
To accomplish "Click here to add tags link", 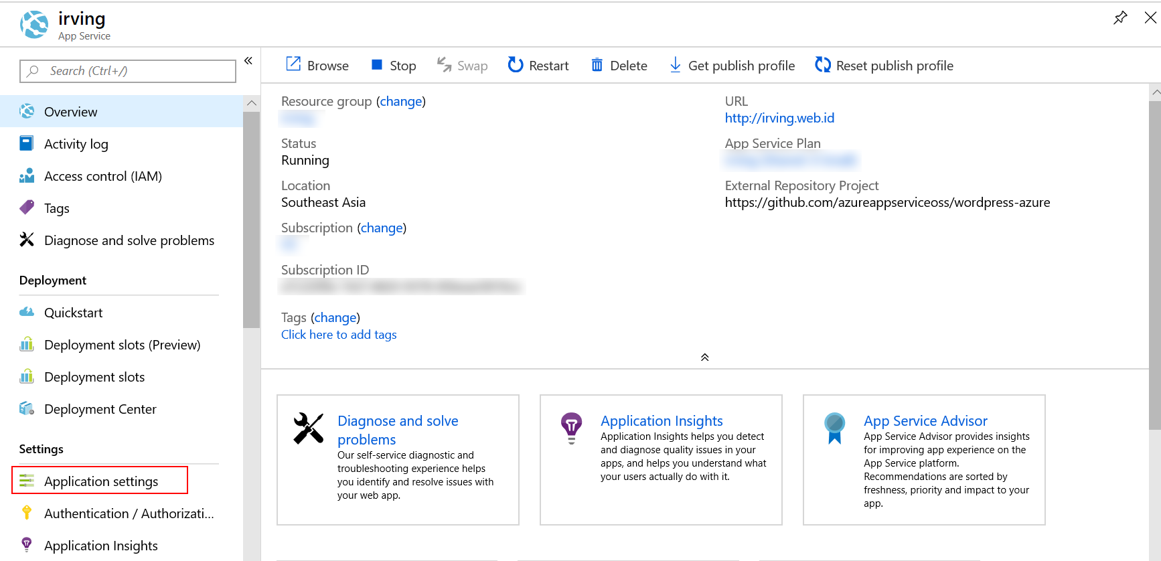I will tap(339, 335).
